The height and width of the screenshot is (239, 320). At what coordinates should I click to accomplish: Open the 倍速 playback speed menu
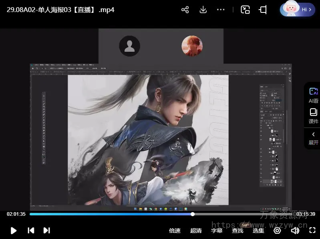pyautogui.click(x=175, y=231)
